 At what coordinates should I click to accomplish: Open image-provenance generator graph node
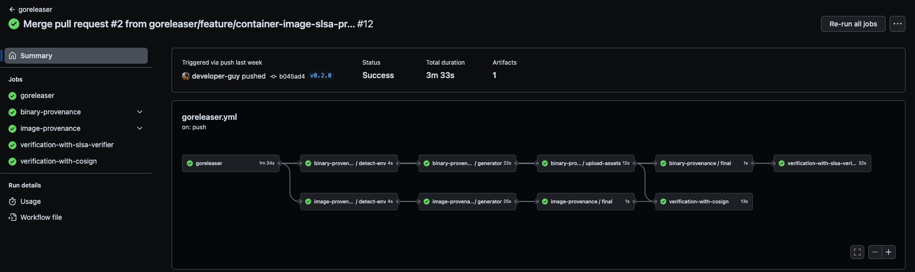pyautogui.click(x=467, y=201)
